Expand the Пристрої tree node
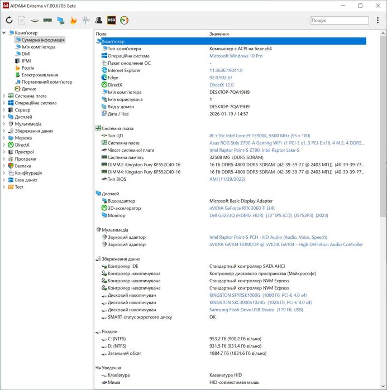This screenshot has height=390, width=387. pyautogui.click(x=4, y=152)
